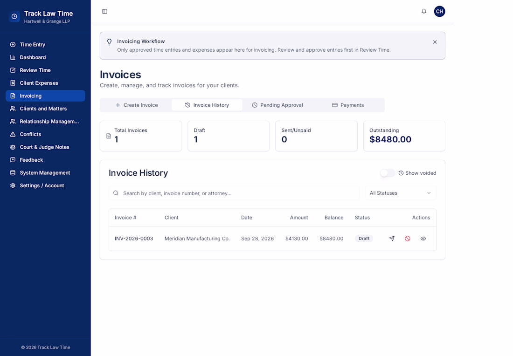
Task: Switch to the Create Invoice tab
Action: (x=137, y=105)
